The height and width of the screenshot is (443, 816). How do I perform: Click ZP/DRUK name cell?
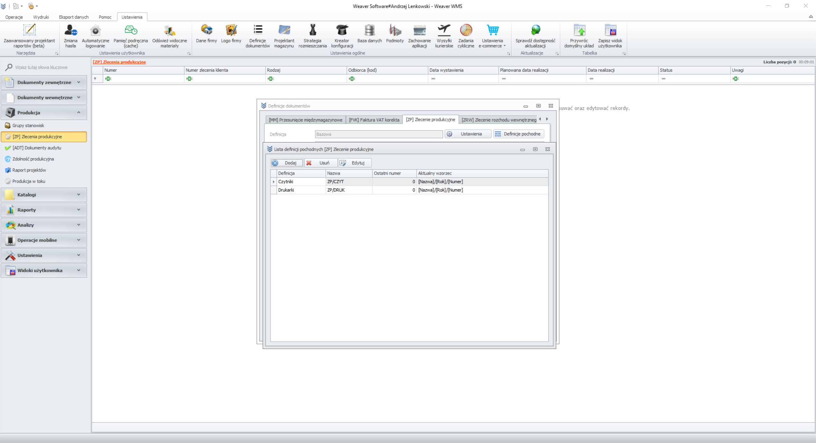pos(349,190)
